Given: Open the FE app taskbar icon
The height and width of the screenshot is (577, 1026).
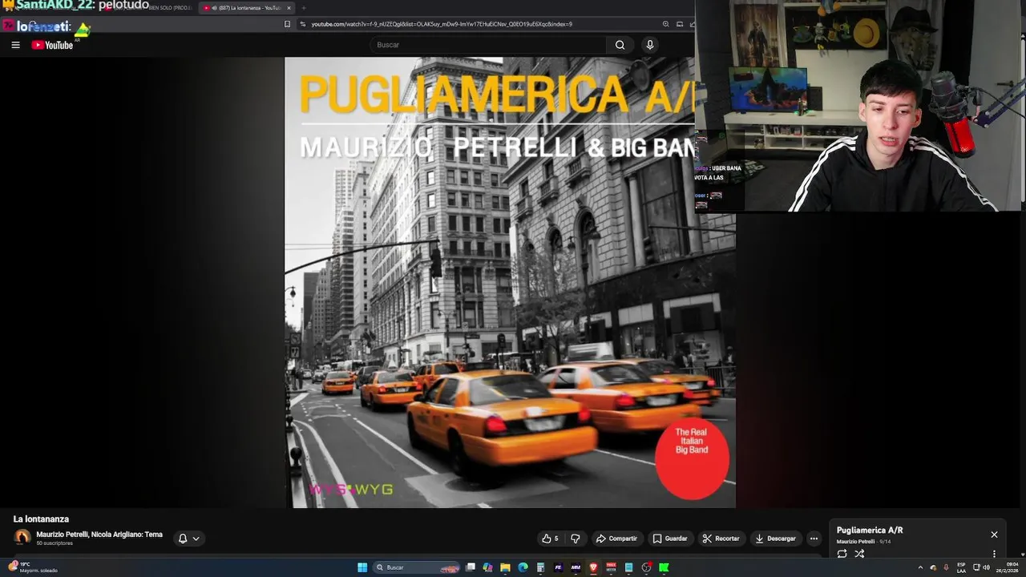Looking at the screenshot, I should click(x=558, y=567).
